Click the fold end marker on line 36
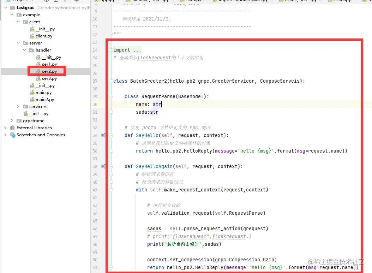The height and width of the screenshot is (273, 372). (x=111, y=151)
